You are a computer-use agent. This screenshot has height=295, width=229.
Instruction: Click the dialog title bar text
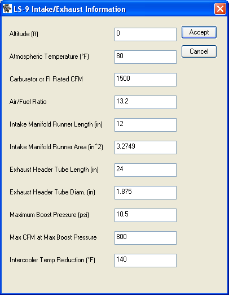tap(69, 9)
